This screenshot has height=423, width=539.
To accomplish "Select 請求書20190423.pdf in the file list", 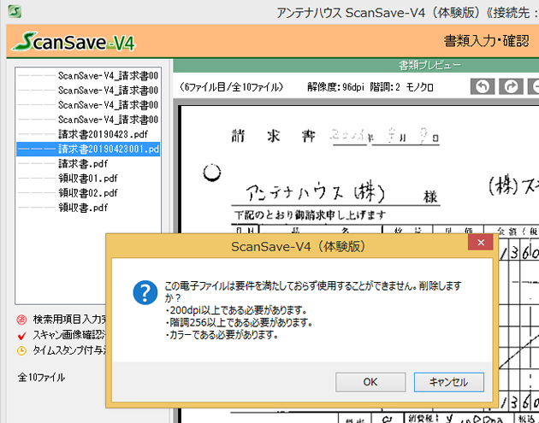I will tap(88, 134).
